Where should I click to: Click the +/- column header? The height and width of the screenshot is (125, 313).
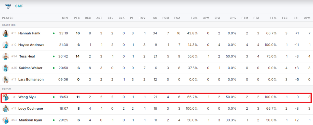coord(296,18)
